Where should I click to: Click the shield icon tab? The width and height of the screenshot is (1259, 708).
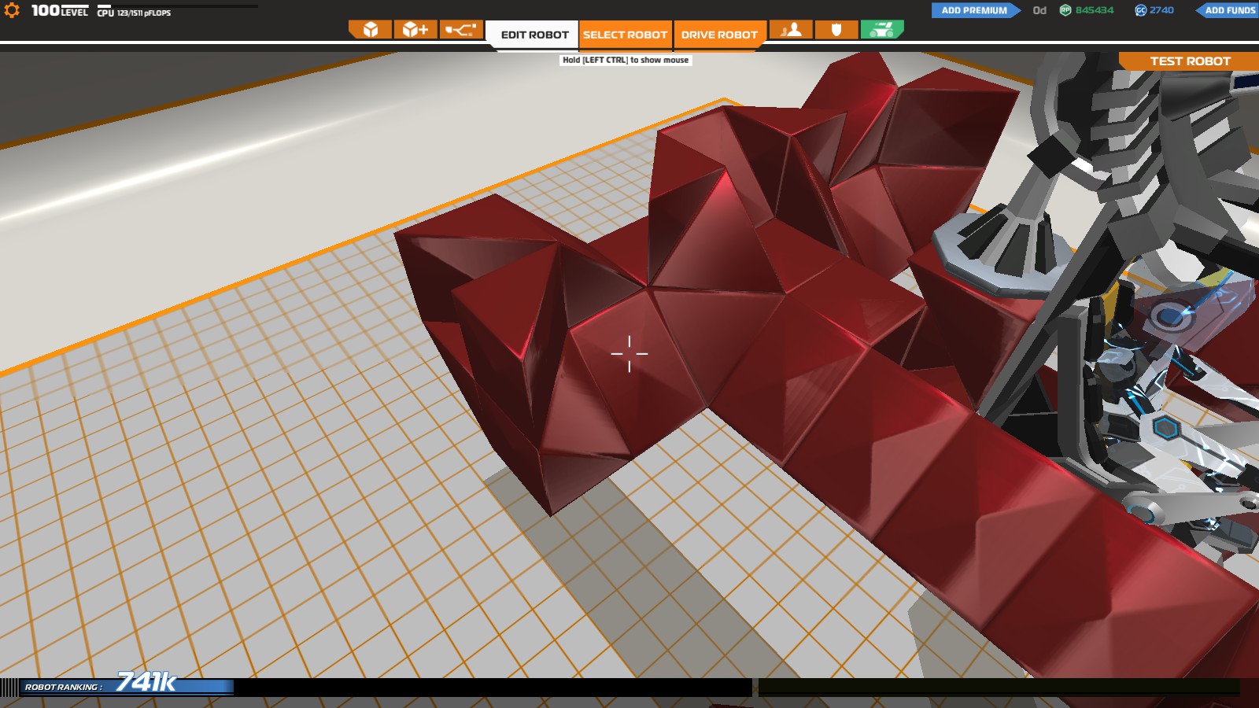tap(836, 30)
